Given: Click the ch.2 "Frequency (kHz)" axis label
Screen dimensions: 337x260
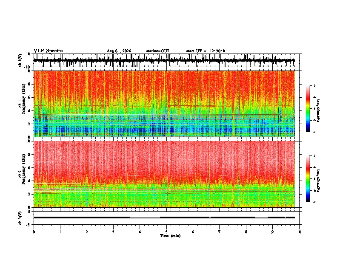Looking at the screenshot, I should pos(24,169).
